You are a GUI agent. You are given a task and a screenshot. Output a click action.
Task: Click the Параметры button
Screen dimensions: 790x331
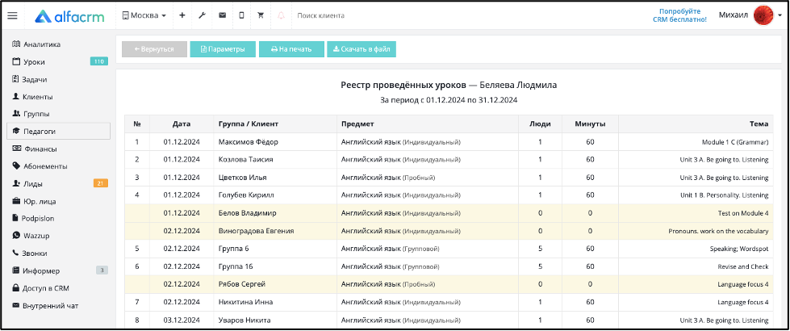(x=223, y=49)
